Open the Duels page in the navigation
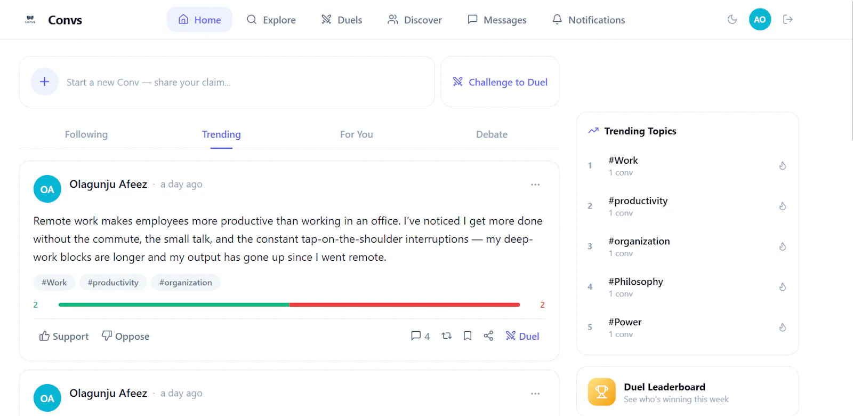Image resolution: width=853 pixels, height=416 pixels. (x=342, y=20)
